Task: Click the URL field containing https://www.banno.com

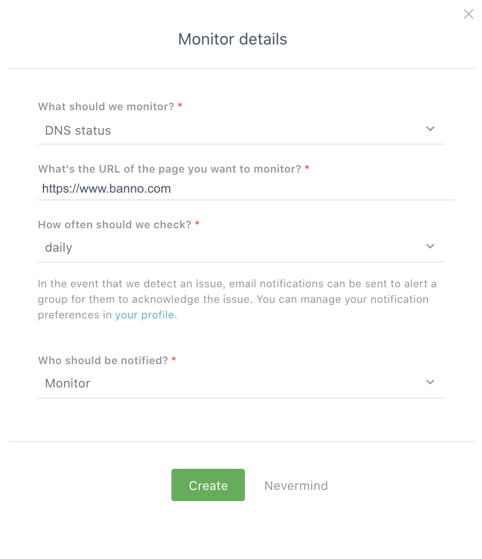Action: 245,189
